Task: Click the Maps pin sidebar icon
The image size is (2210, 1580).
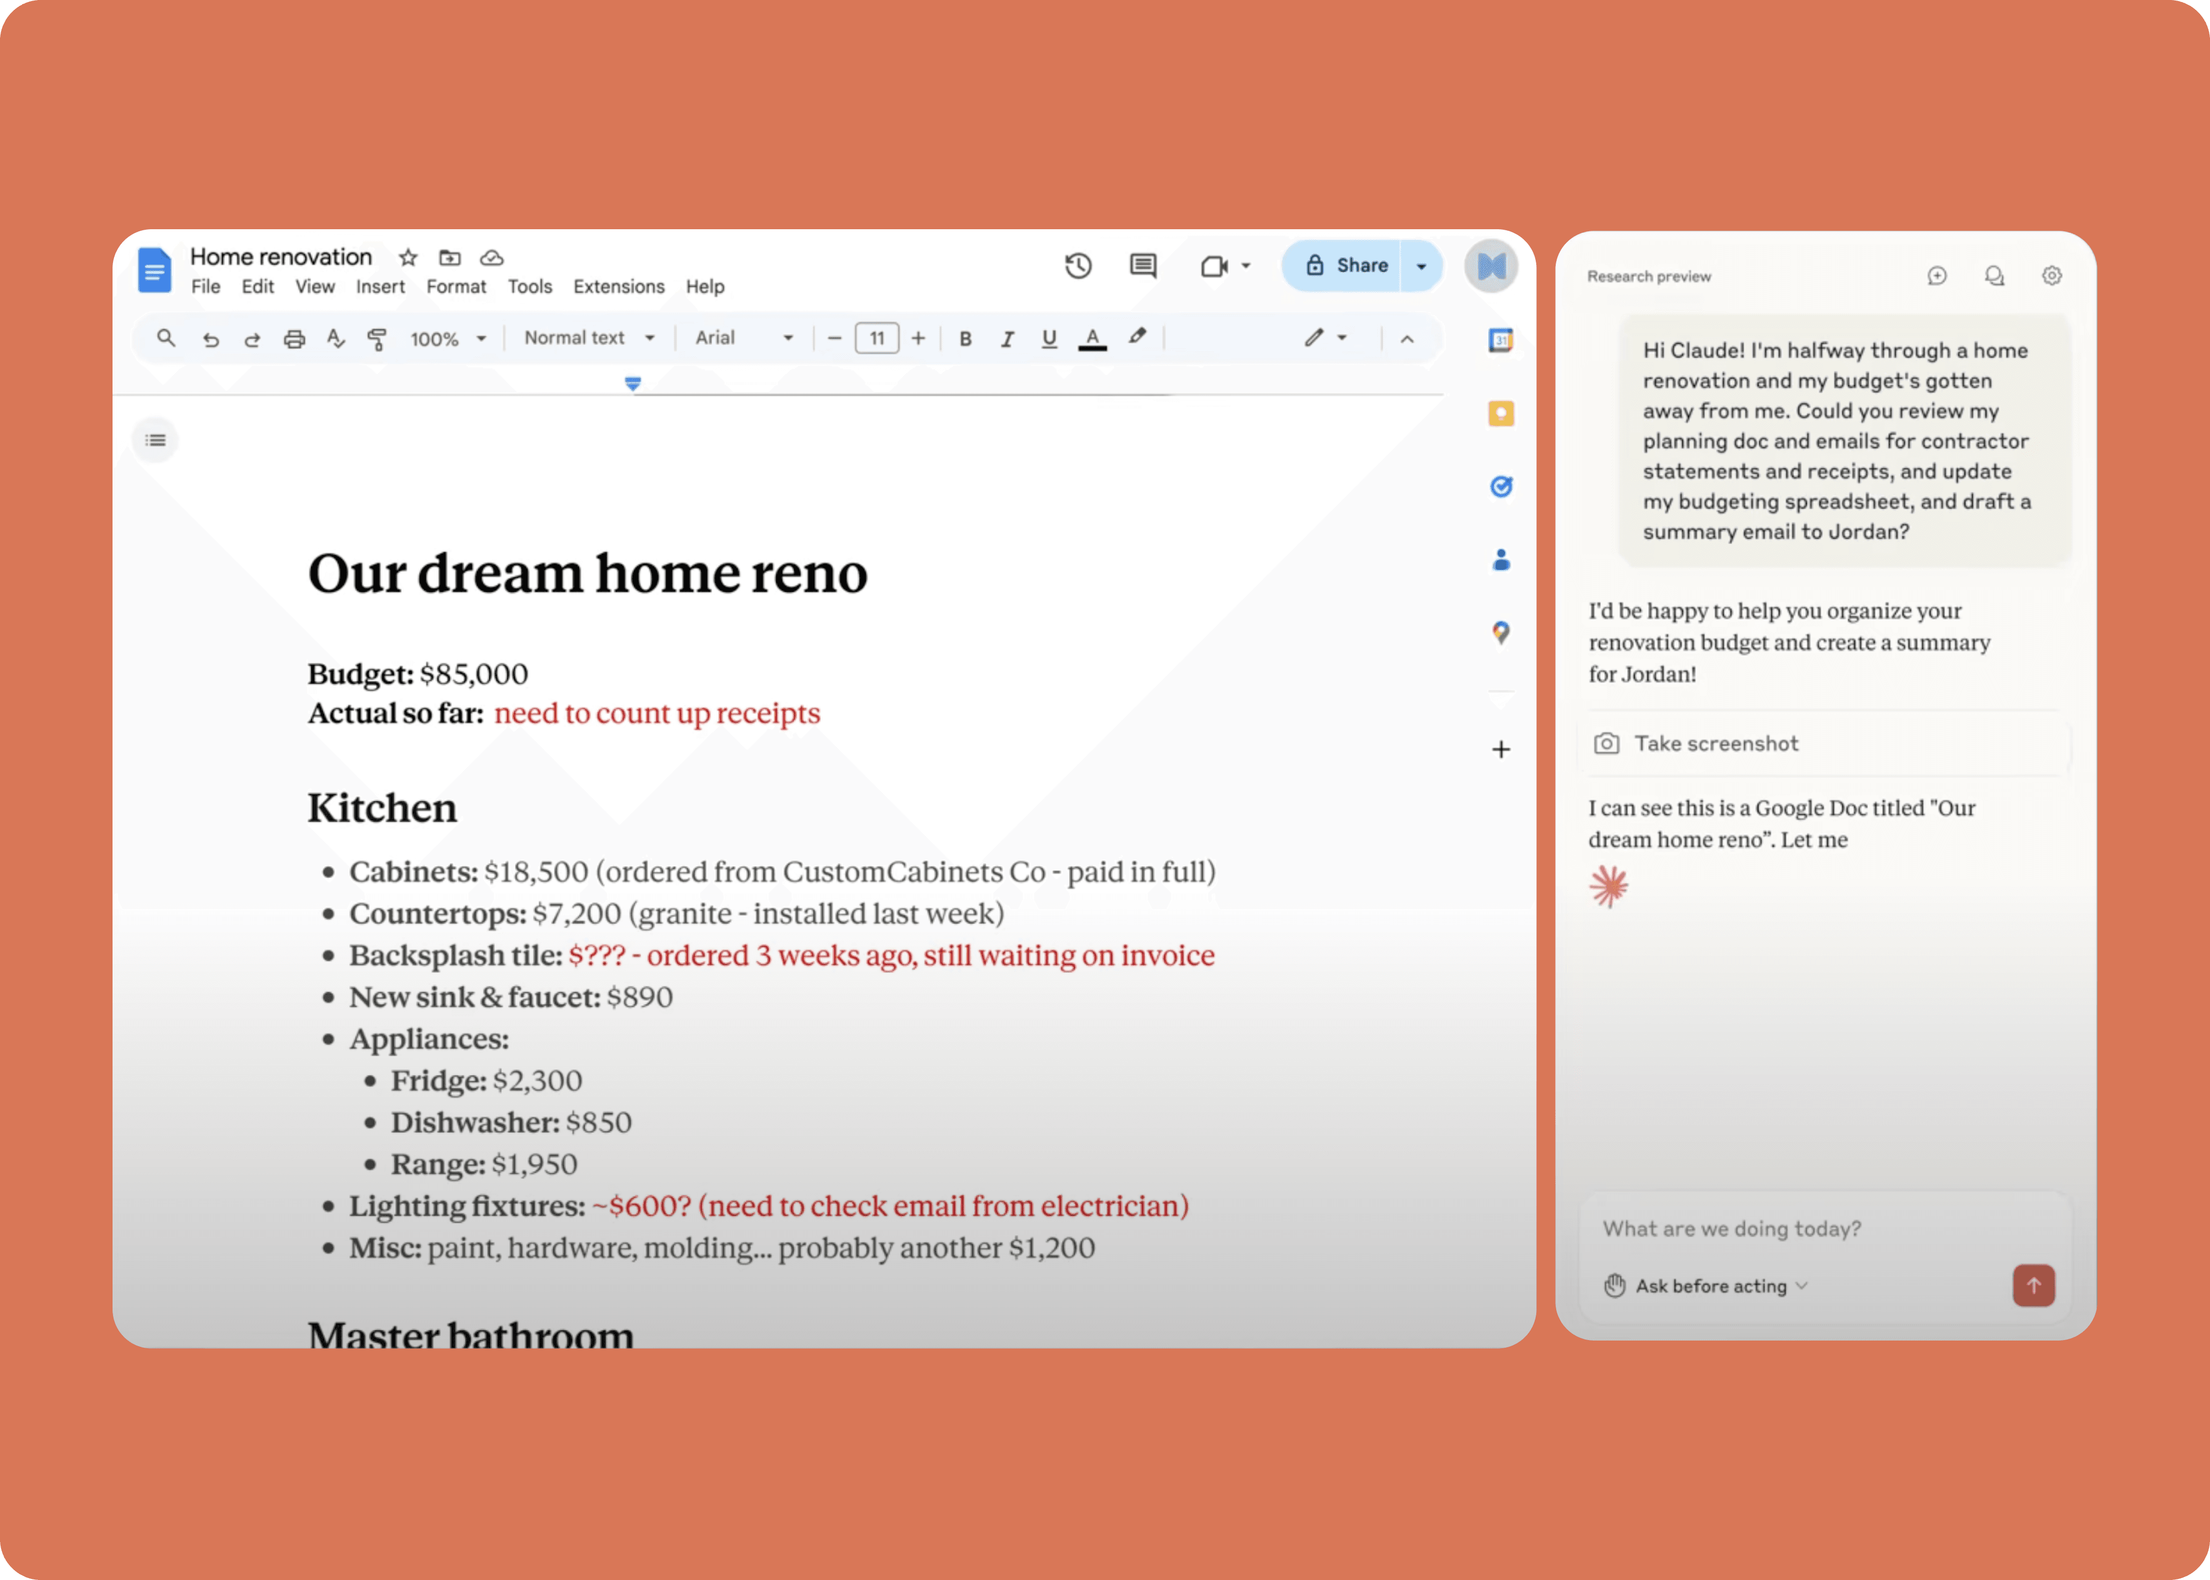Action: tap(1501, 633)
